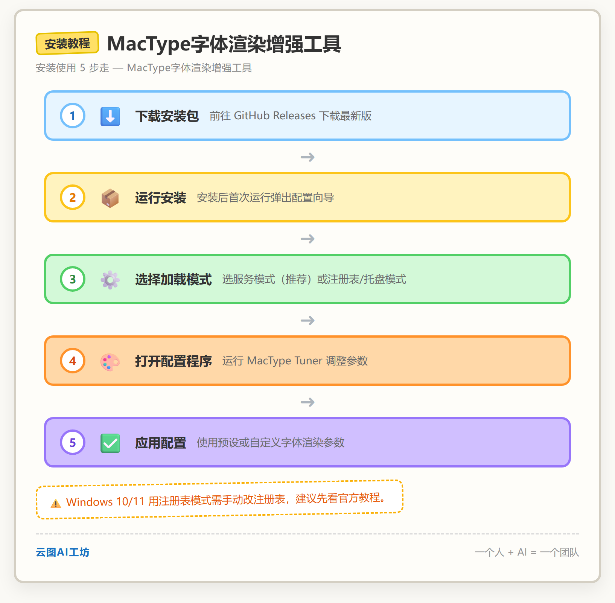Click the purple circled number 5
Image resolution: width=615 pixels, height=603 pixels.
point(73,443)
